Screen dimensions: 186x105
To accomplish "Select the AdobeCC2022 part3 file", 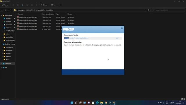I will (28, 23).
